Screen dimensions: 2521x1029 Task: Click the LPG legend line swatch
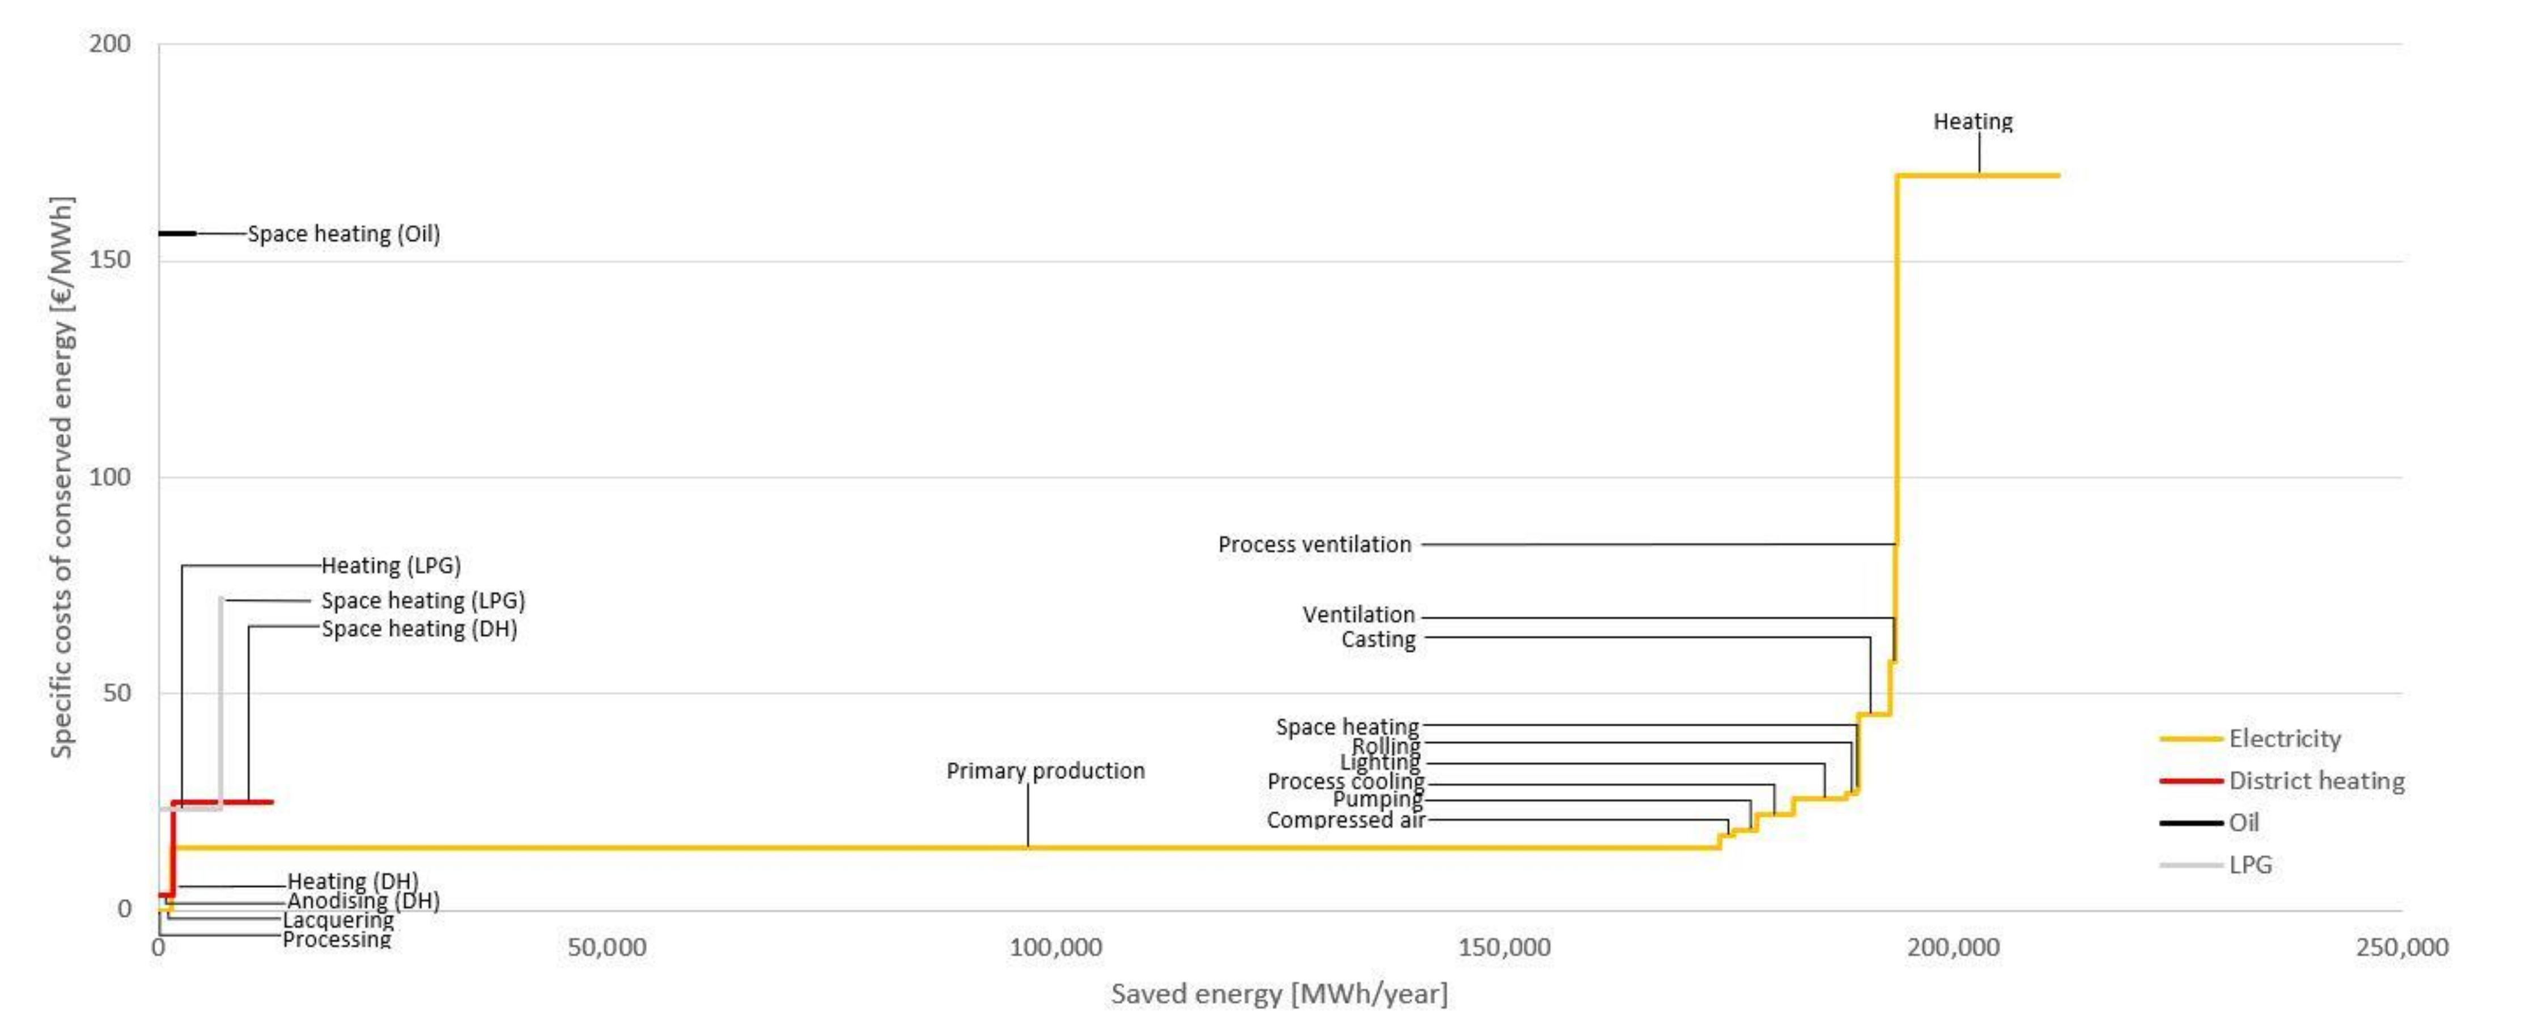coord(2189,866)
